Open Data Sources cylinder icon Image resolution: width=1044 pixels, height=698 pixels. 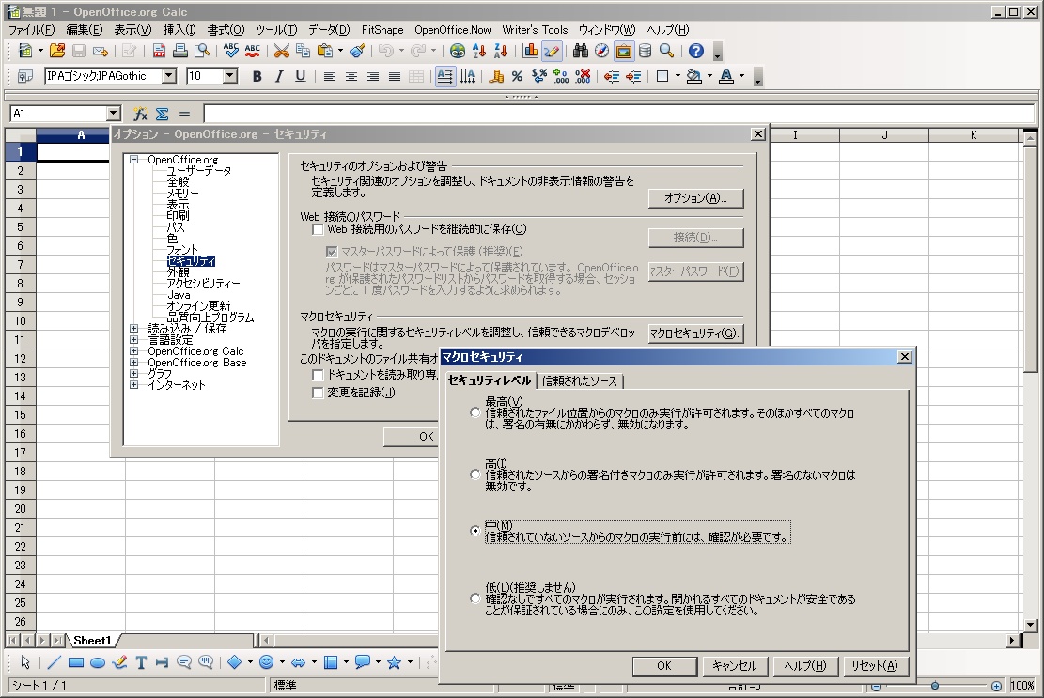pyautogui.click(x=646, y=51)
